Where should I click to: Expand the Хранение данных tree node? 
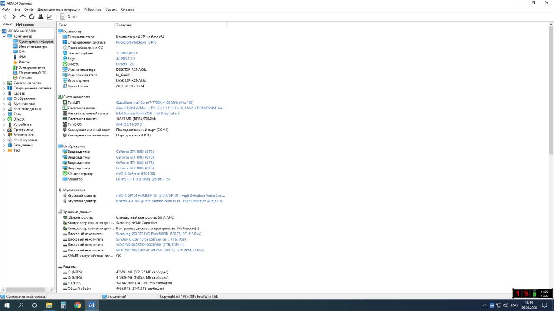(4, 109)
